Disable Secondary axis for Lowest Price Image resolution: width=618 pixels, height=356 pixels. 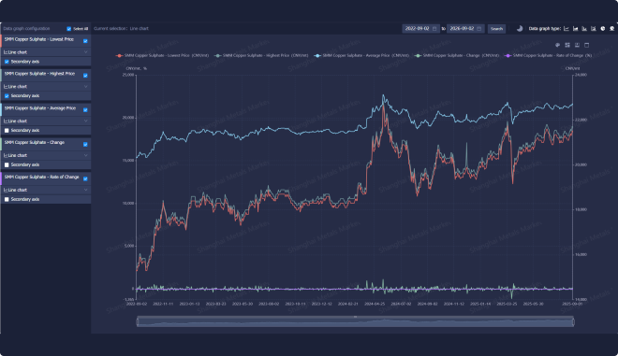(x=7, y=62)
